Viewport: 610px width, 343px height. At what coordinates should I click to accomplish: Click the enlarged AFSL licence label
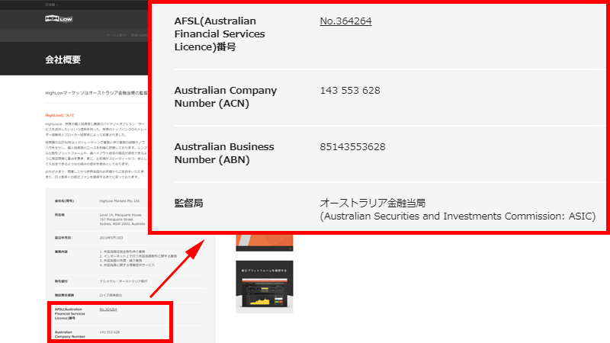click(220, 34)
